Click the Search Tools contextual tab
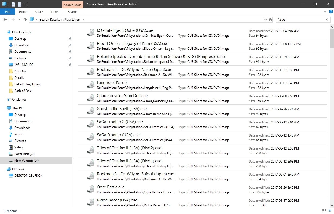 pos(73,5)
